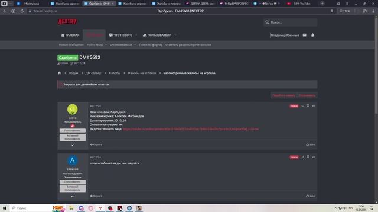Close the Одобрено - DM browser tab
Viewport: 378px width, 212px height.
click(x=113, y=4)
